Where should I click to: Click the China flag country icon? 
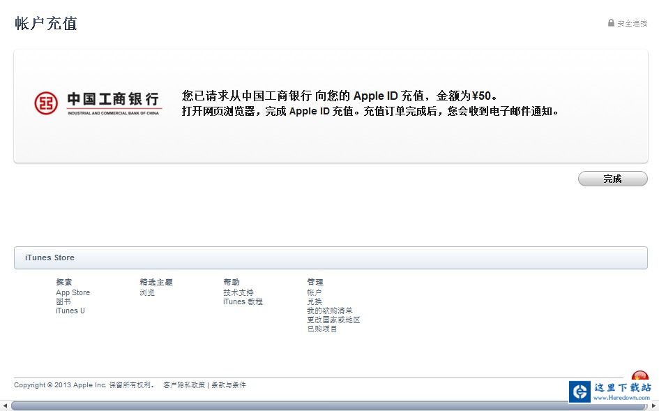[x=639, y=375]
